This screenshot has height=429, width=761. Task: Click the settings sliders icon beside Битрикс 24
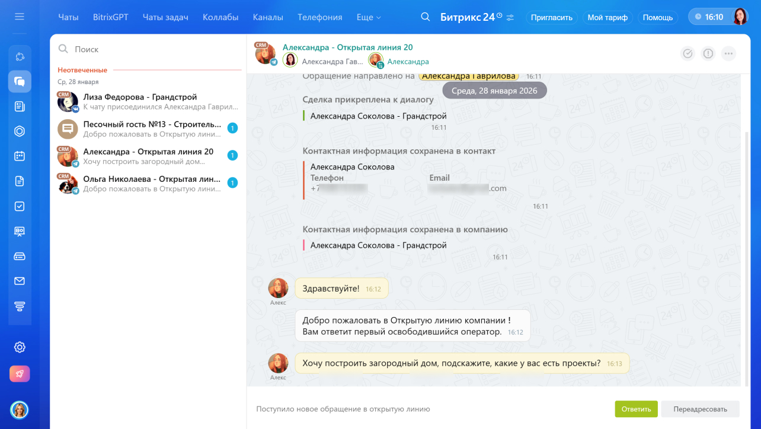tap(510, 17)
